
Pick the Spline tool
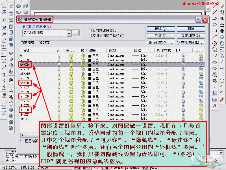[215, 56]
